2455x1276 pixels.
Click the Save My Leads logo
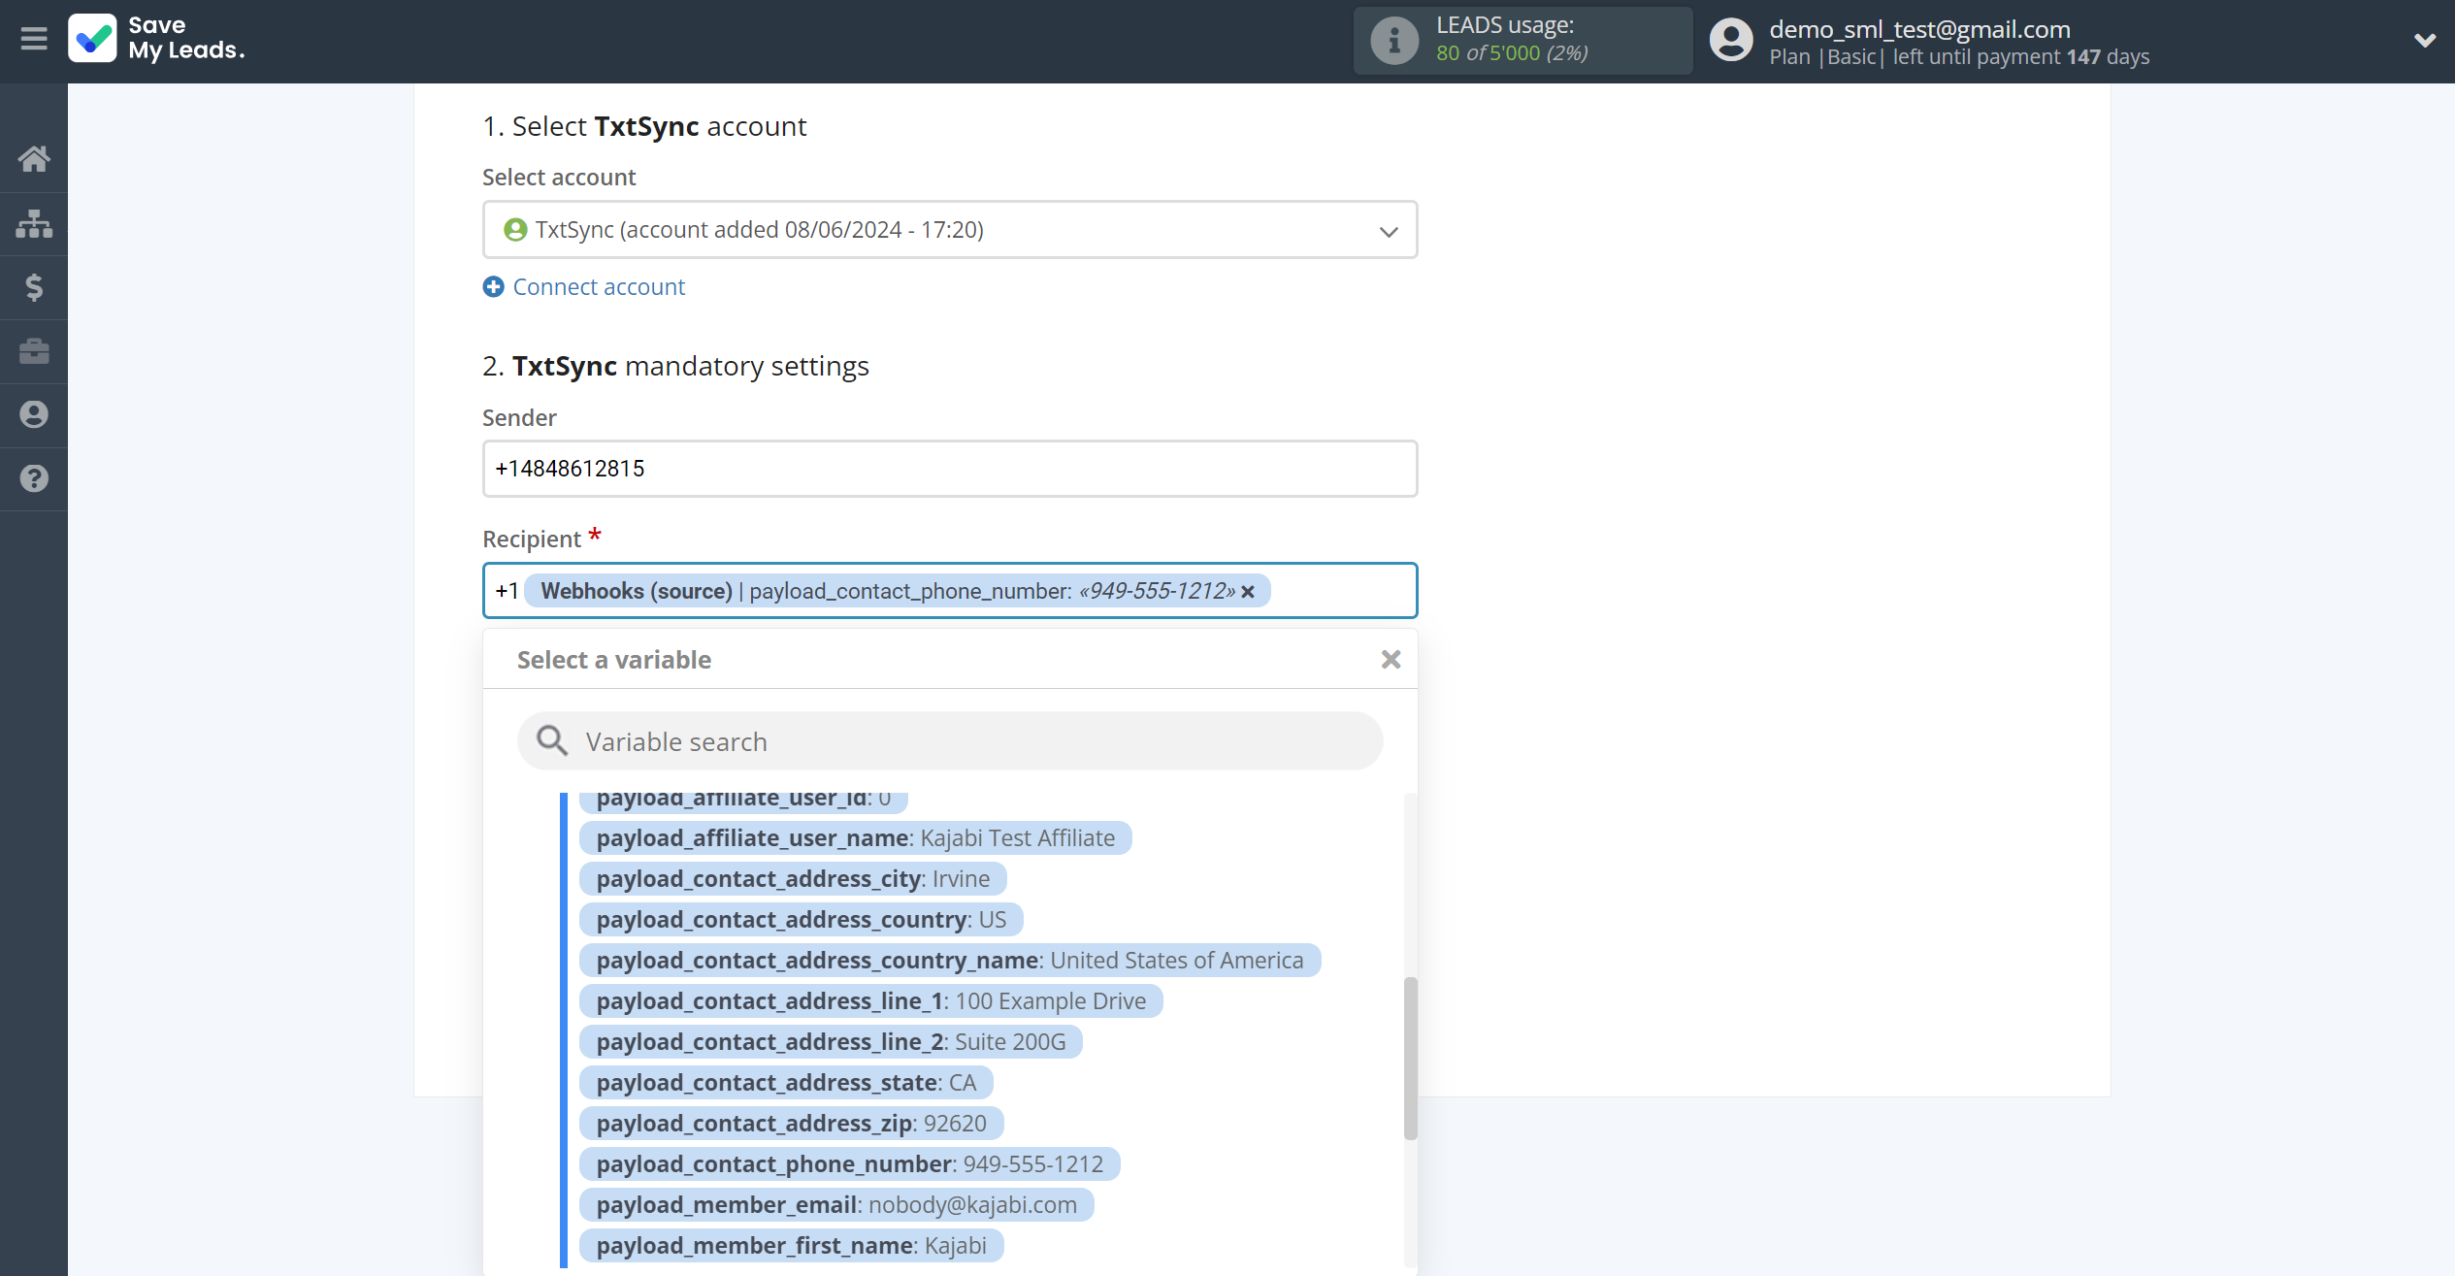156,39
